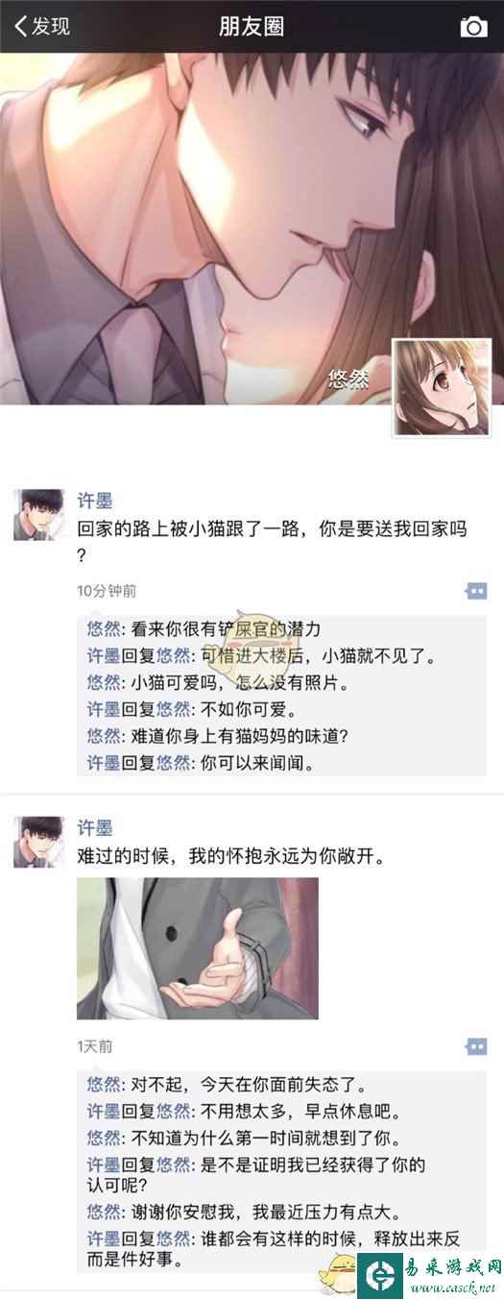Image resolution: width=504 pixels, height=1300 pixels.
Task: Open 许墨 name link on the first post
Action: [x=94, y=501]
